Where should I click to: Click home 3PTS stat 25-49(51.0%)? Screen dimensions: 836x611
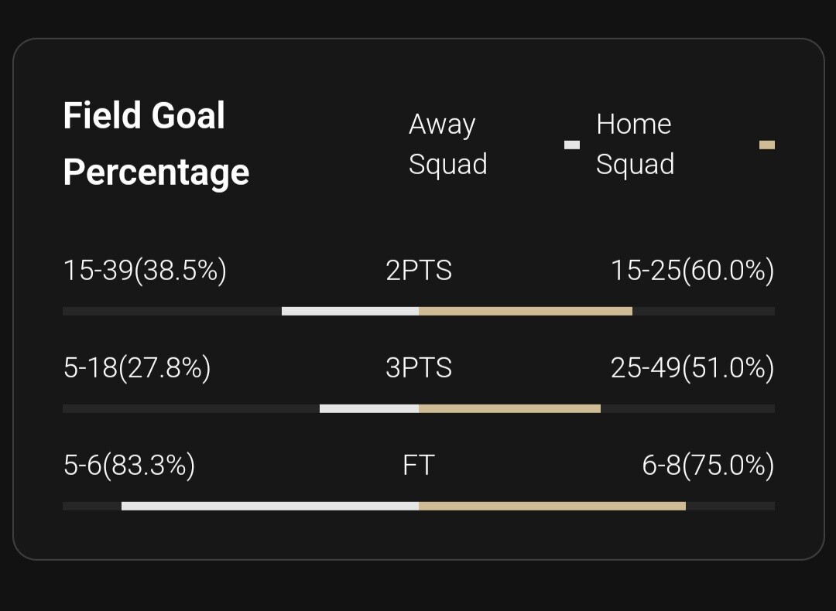[x=692, y=368]
